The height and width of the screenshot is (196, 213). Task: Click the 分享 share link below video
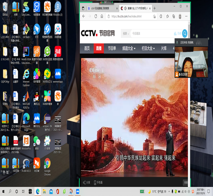point(86,182)
